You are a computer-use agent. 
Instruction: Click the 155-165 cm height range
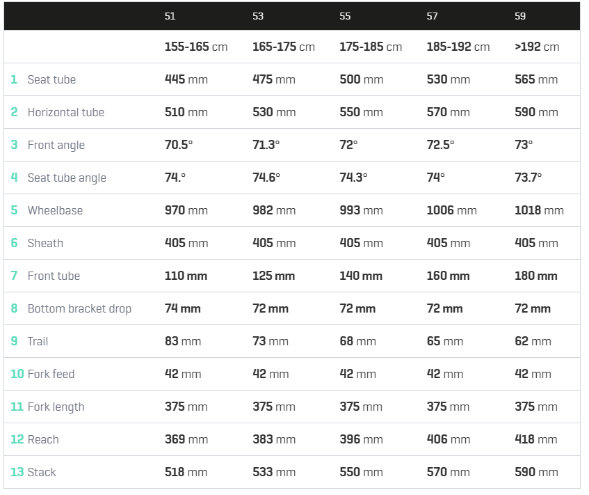tap(196, 47)
